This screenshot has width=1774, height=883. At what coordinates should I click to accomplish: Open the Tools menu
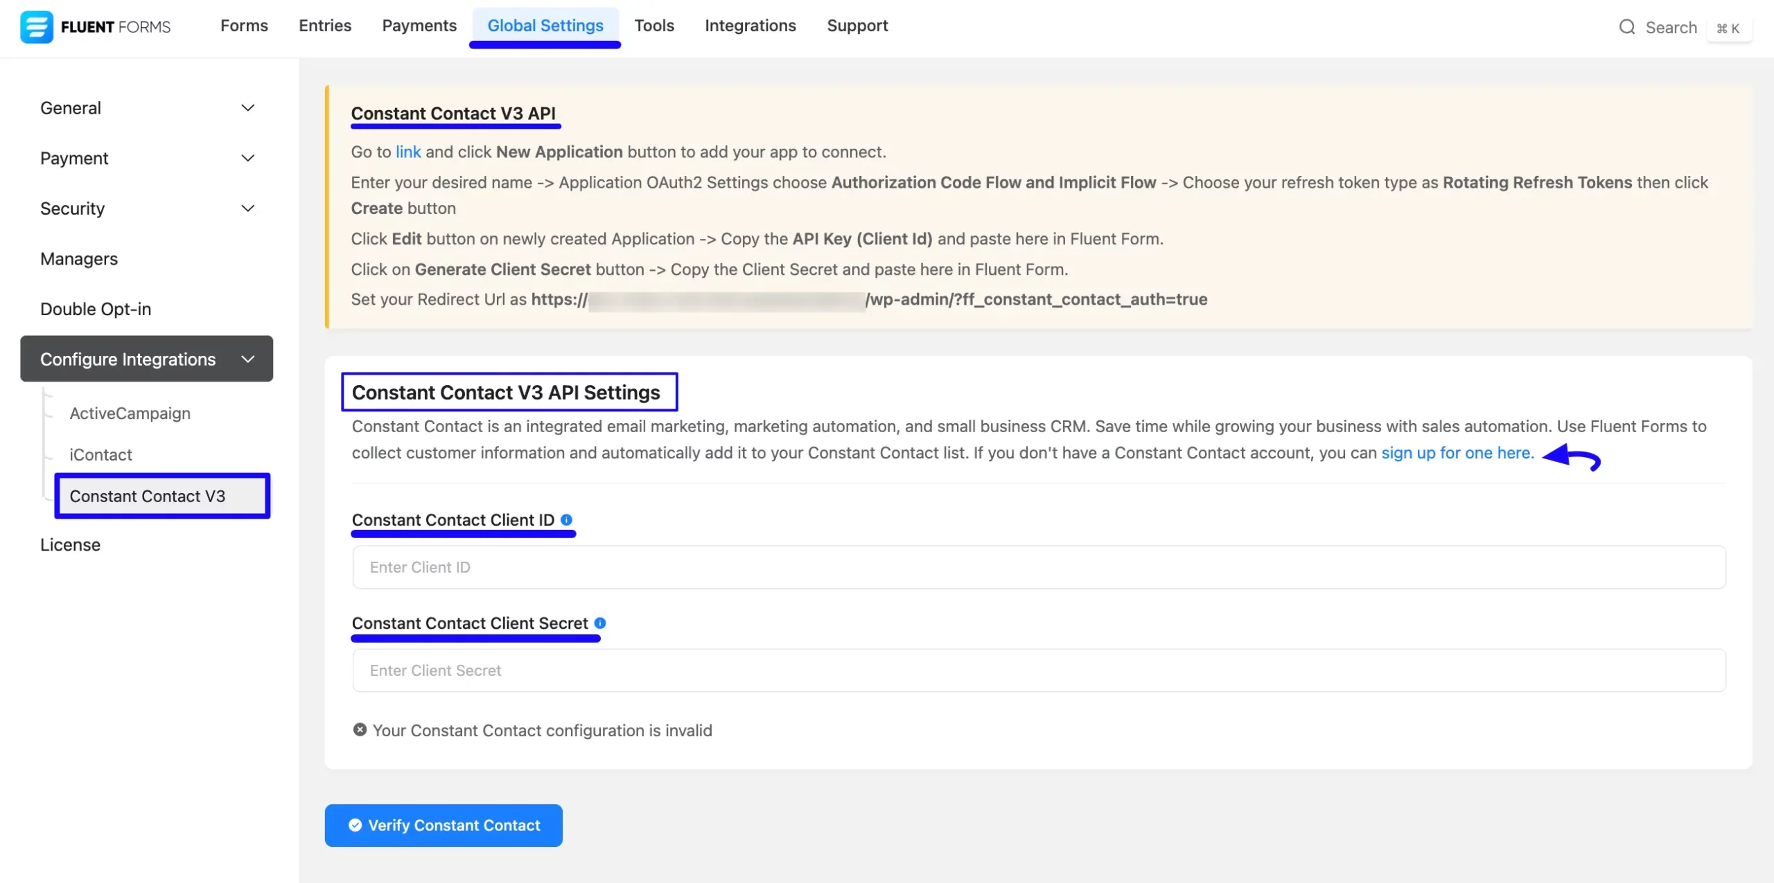(654, 26)
